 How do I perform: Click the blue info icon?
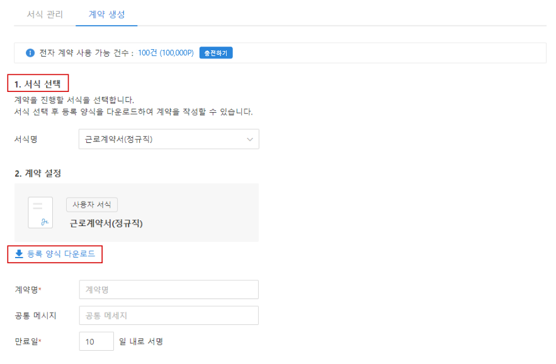[x=30, y=53]
